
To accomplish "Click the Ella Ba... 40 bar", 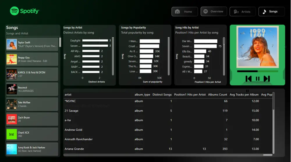I will [x=200, y=51].
